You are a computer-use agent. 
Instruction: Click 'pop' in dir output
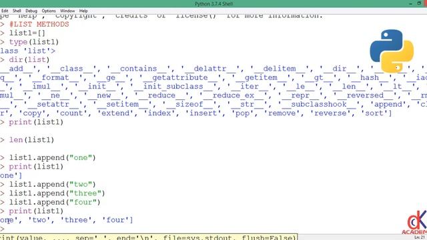(243, 113)
